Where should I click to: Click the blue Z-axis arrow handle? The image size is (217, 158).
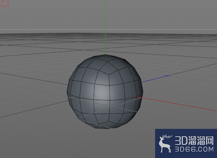coord(167,76)
